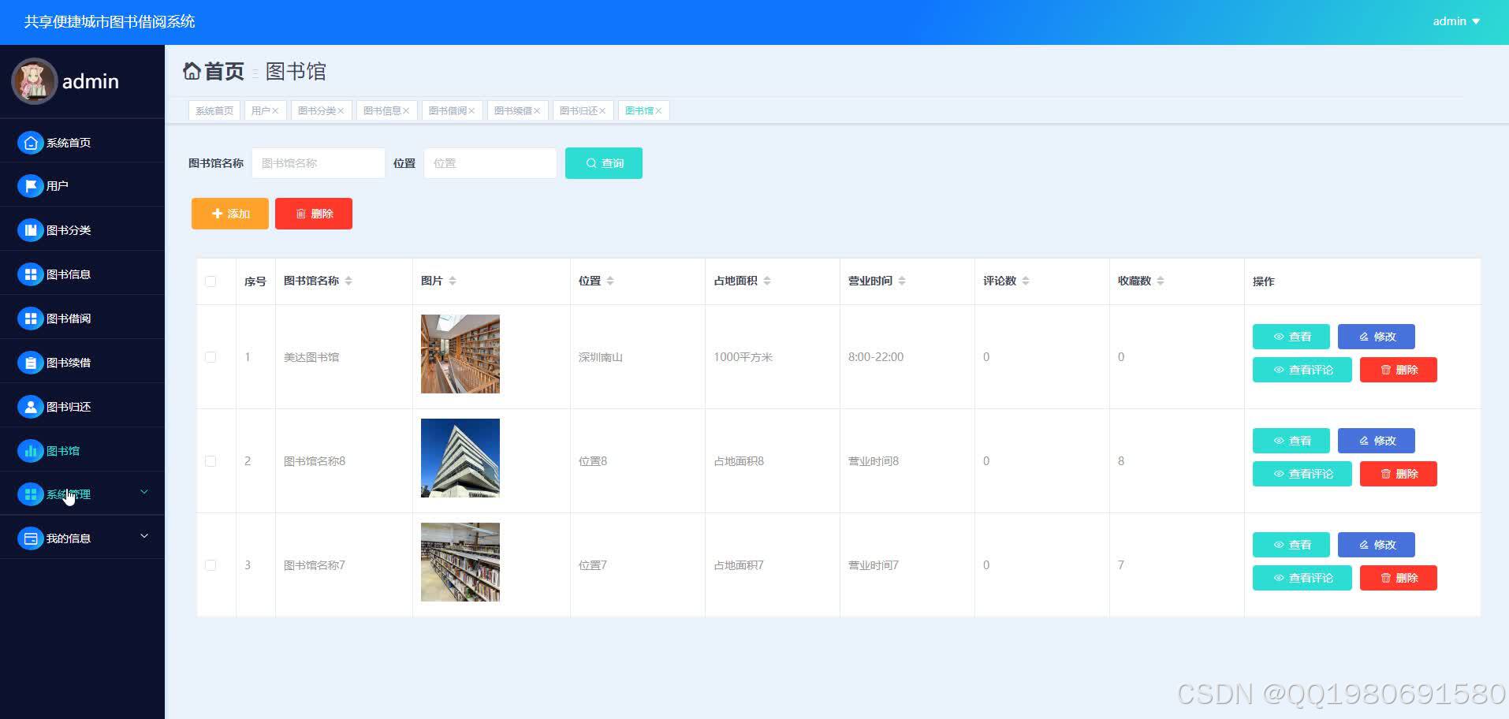Screen dimensions: 1509x719
Task: Click 查看 for 美达图书馆 row
Action: tap(1291, 337)
